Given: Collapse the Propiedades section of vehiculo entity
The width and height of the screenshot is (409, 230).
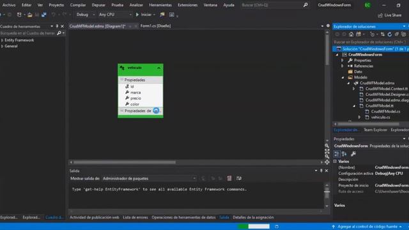Looking at the screenshot, I should coord(121,79).
